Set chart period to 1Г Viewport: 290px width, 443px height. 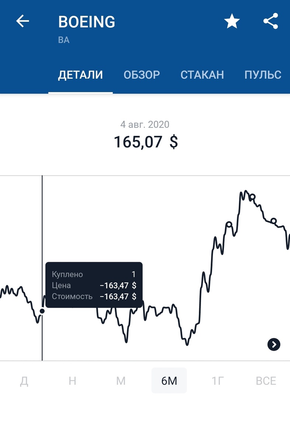click(x=218, y=381)
